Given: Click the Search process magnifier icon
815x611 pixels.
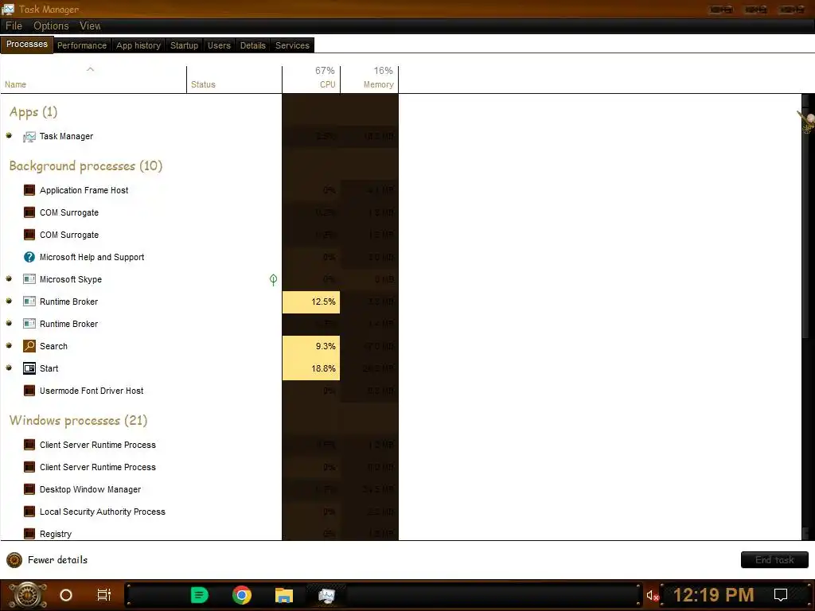Looking at the screenshot, I should tap(29, 346).
